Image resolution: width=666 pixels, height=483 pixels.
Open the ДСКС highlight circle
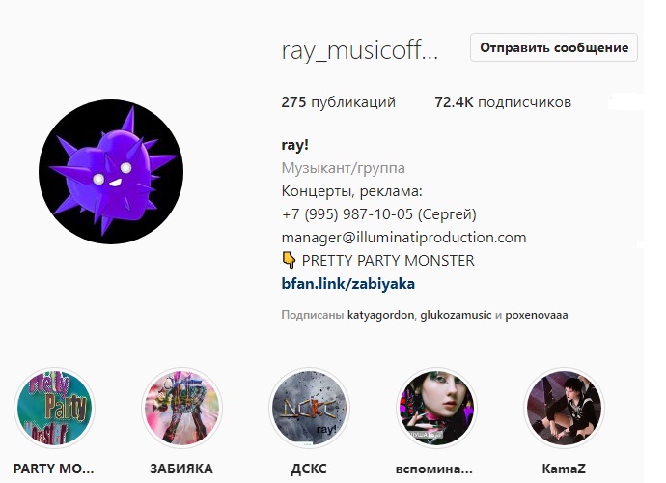pos(309,408)
